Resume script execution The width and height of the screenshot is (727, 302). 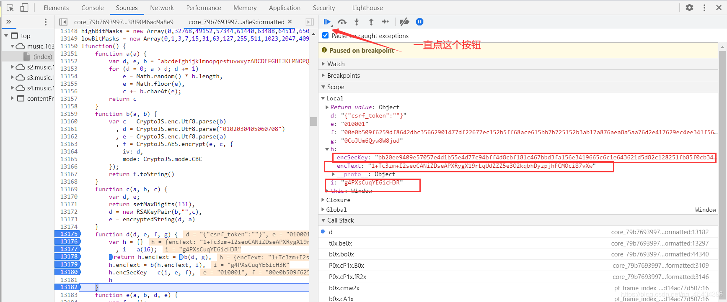click(327, 22)
